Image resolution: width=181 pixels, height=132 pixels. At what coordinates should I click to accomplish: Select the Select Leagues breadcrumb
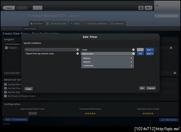coord(30,29)
